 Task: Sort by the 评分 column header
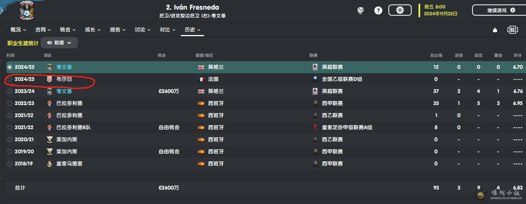518,56
